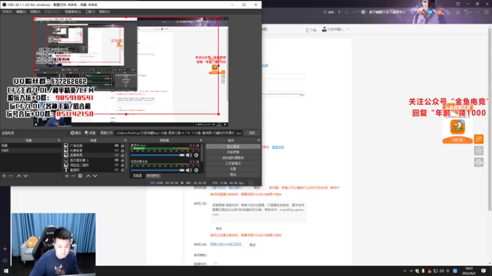Toggle visibility eye of 金鱼电竞 source
Screen dimensions: 492x276
[116, 155]
